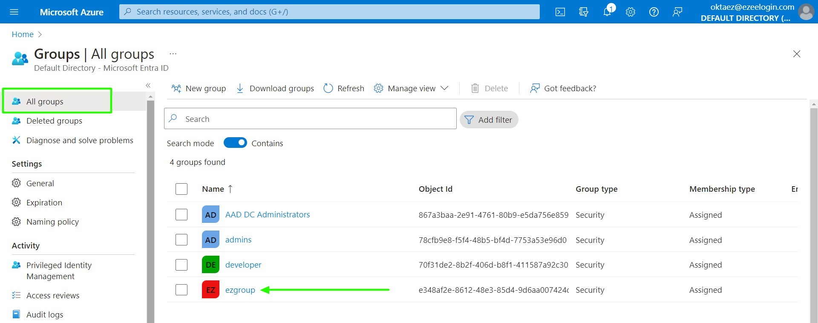Image resolution: width=818 pixels, height=323 pixels.
Task: Click the magnifier icon in groups search box
Action: pyautogui.click(x=173, y=118)
